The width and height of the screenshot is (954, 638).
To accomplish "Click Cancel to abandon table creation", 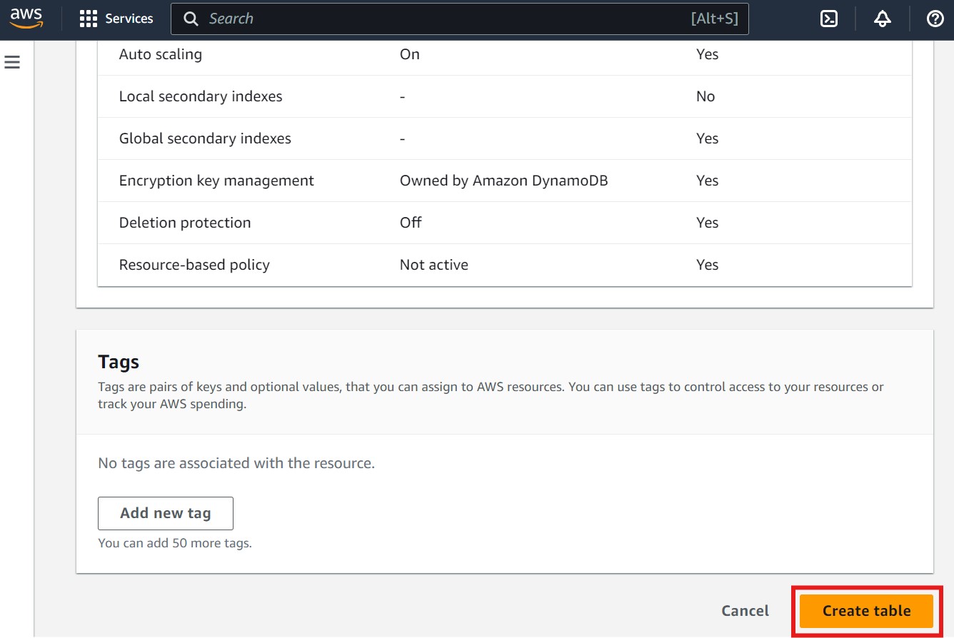I will click(x=745, y=611).
